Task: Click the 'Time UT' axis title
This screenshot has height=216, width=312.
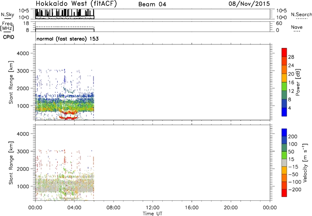Action: [x=152, y=214]
